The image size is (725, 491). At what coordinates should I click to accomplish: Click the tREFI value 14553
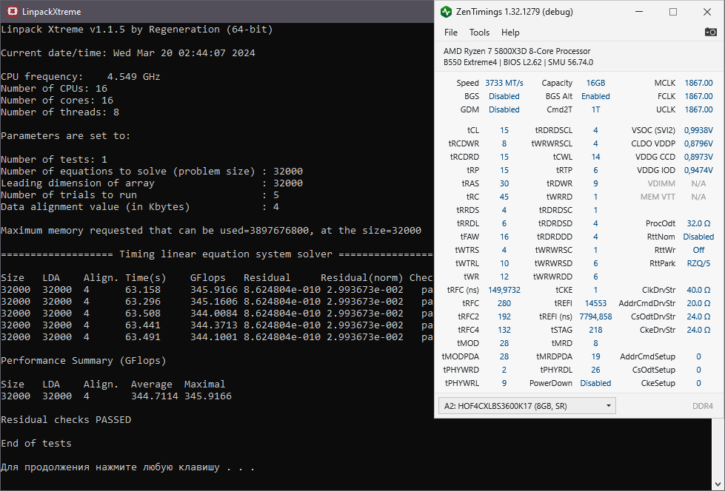pos(595,303)
